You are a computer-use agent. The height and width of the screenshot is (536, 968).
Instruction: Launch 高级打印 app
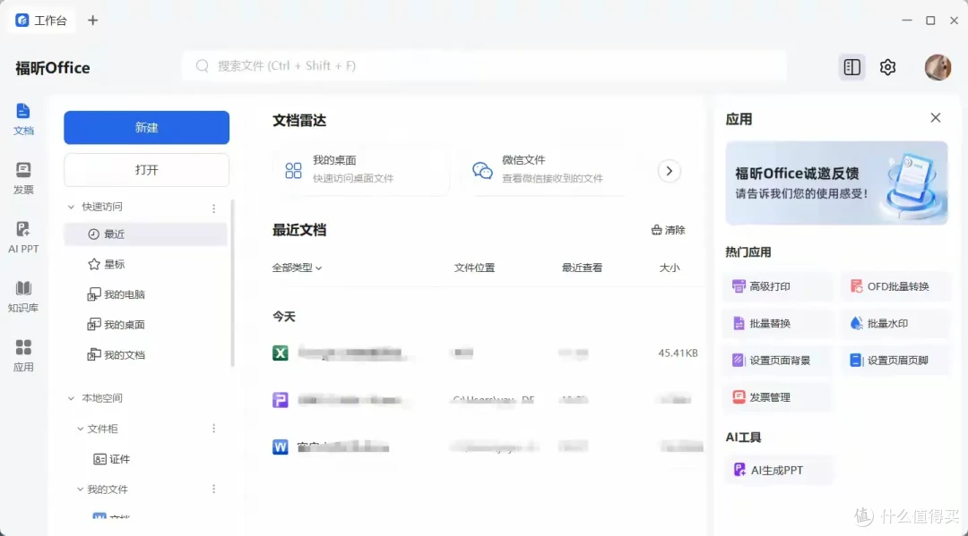pyautogui.click(x=776, y=286)
